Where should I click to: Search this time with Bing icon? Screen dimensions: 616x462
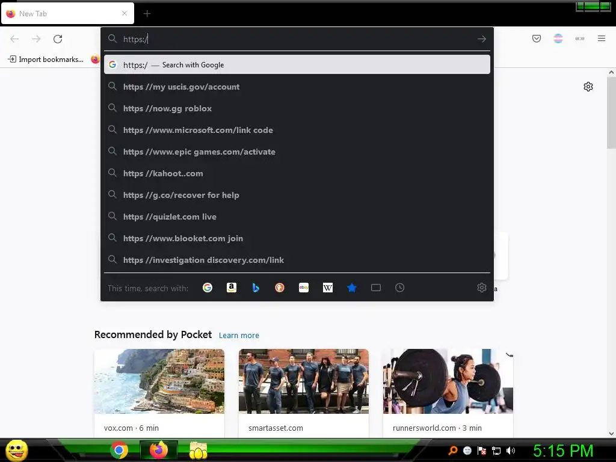[x=256, y=288]
